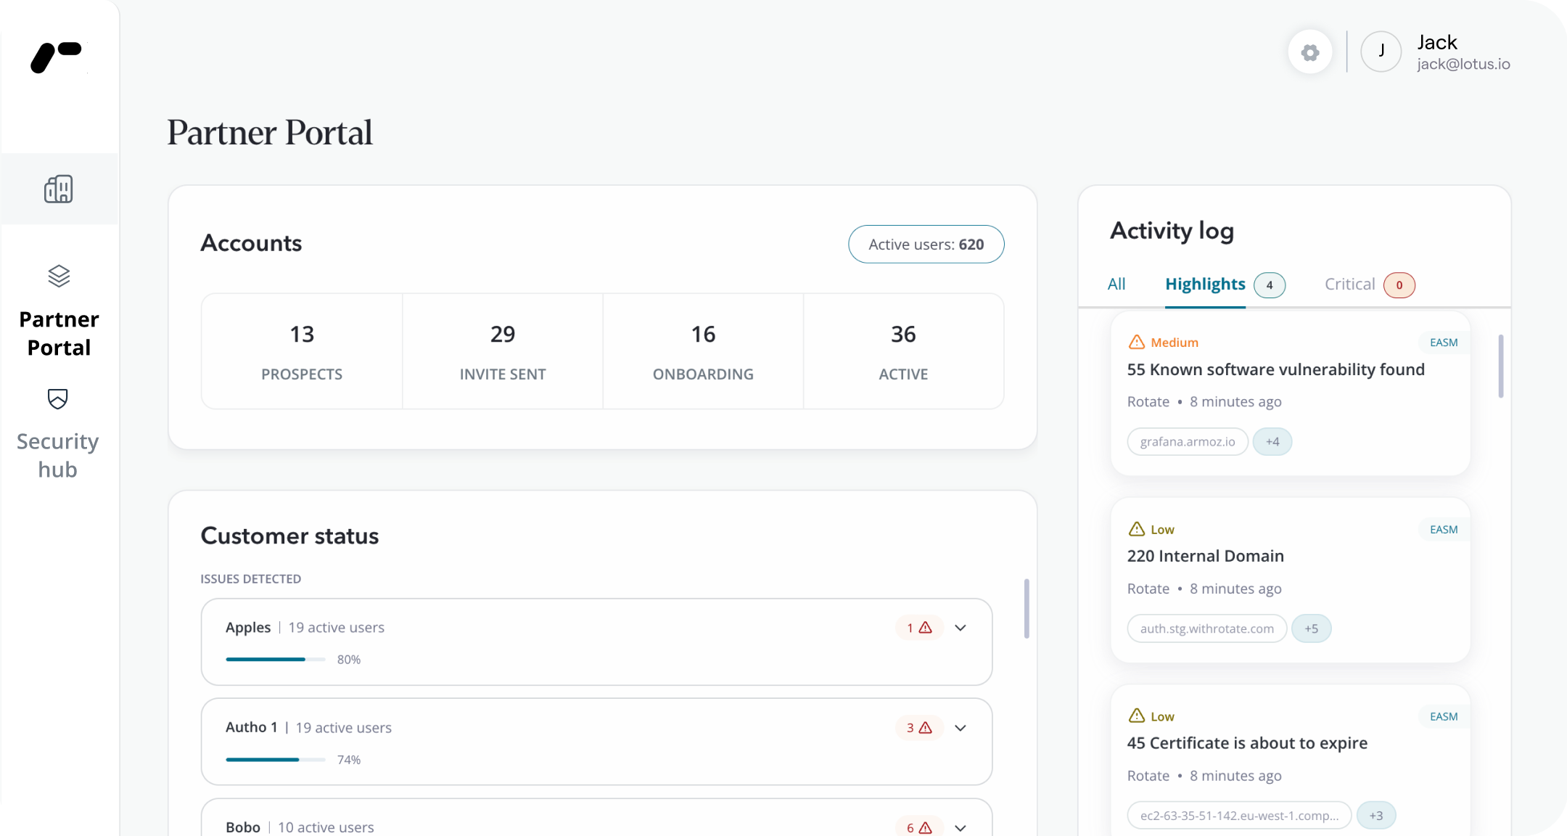The height and width of the screenshot is (836, 1567).
Task: Open the 13 Prospects accounts tile
Action: click(x=302, y=351)
